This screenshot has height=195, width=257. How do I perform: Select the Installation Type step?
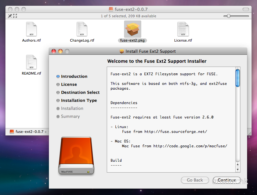pos(79,101)
